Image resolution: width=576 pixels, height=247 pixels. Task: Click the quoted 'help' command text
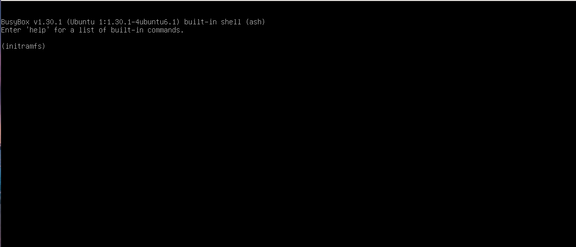[38, 30]
